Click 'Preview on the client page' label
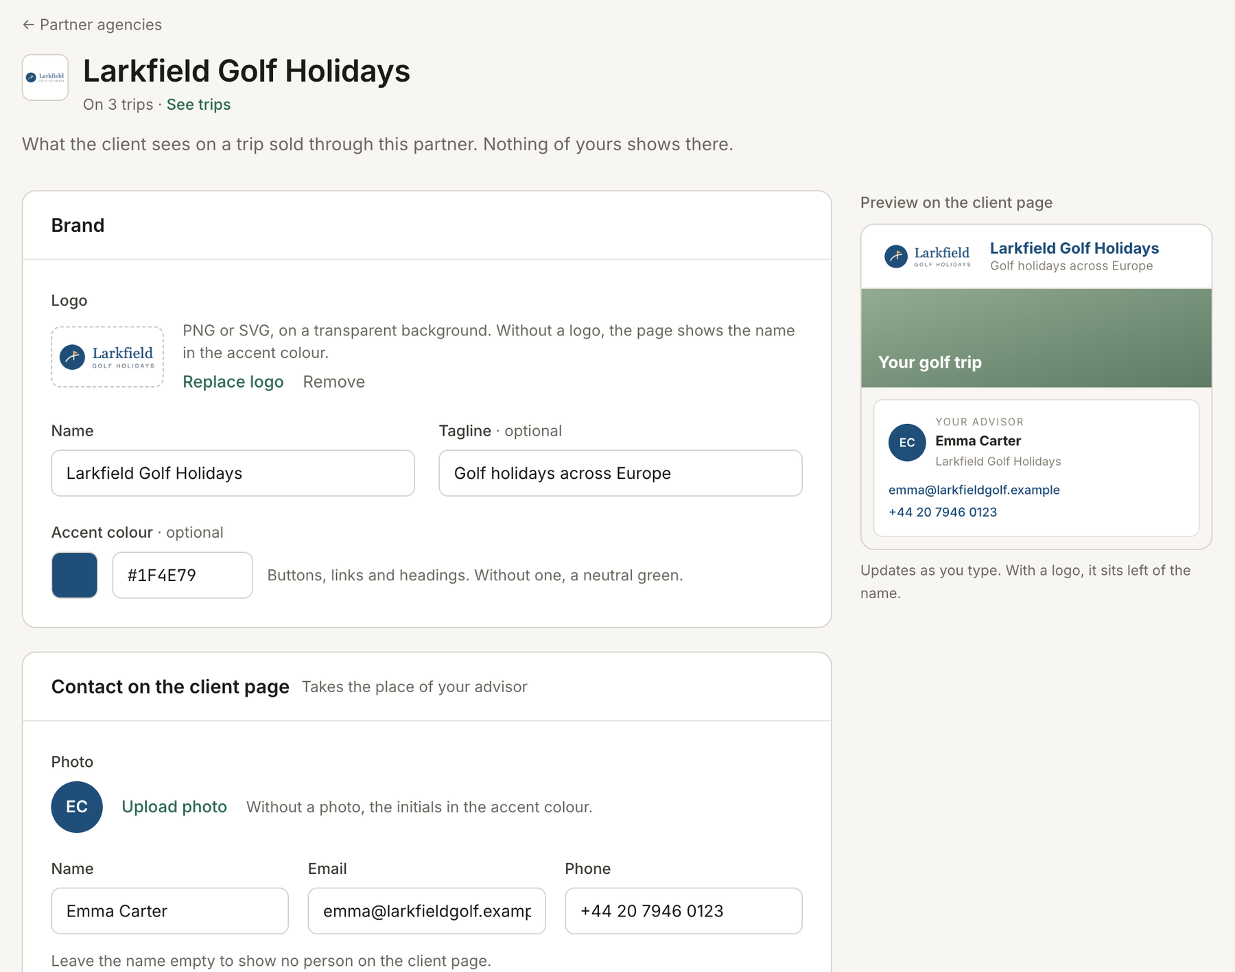This screenshot has height=972, width=1235. tap(956, 202)
